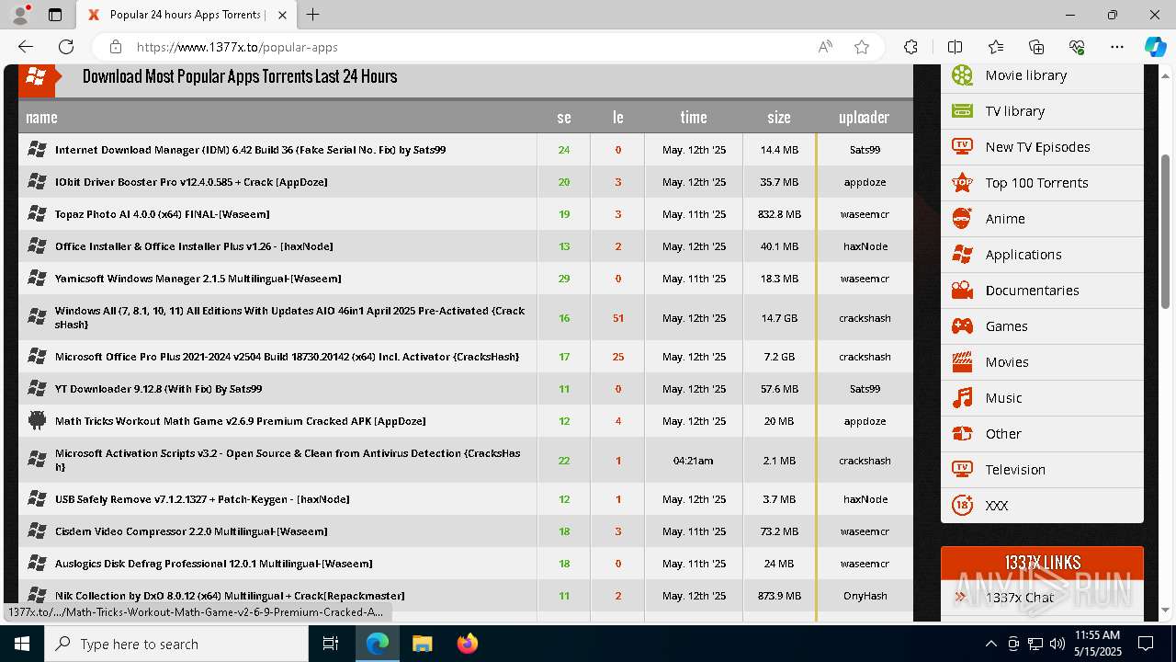The width and height of the screenshot is (1176, 662).
Task: Click the Documentaries category icon
Action: coord(962,291)
